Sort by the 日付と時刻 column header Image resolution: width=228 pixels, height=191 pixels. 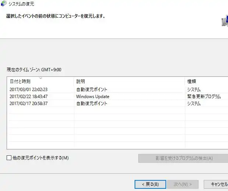pos(40,81)
